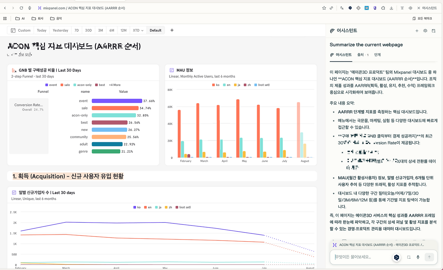
Task: Expand +4 More in funnel legend
Action: [x=115, y=85]
